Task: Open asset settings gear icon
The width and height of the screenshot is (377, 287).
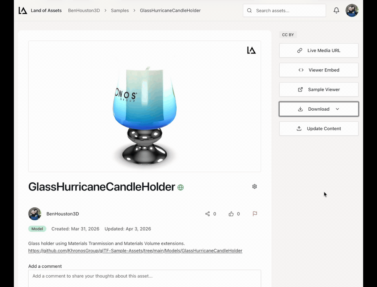Action: pos(254,186)
